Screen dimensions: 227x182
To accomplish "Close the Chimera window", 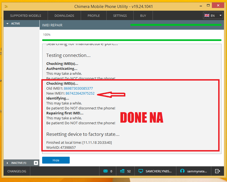I will [218, 5].
